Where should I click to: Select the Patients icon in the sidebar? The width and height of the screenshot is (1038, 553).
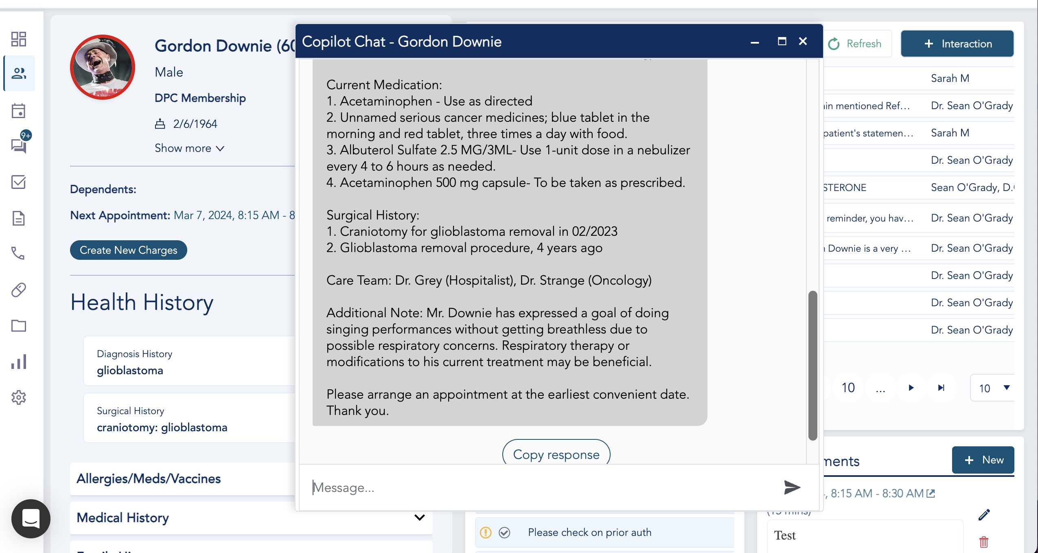click(x=19, y=73)
